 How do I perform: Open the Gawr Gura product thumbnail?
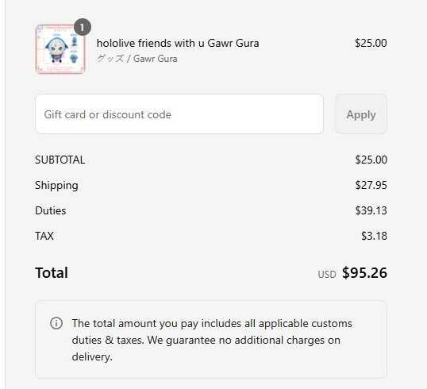click(60, 49)
